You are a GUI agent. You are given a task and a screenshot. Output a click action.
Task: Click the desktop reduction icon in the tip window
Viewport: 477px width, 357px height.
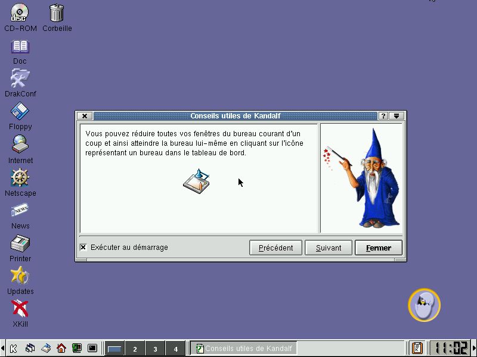pyautogui.click(x=197, y=182)
